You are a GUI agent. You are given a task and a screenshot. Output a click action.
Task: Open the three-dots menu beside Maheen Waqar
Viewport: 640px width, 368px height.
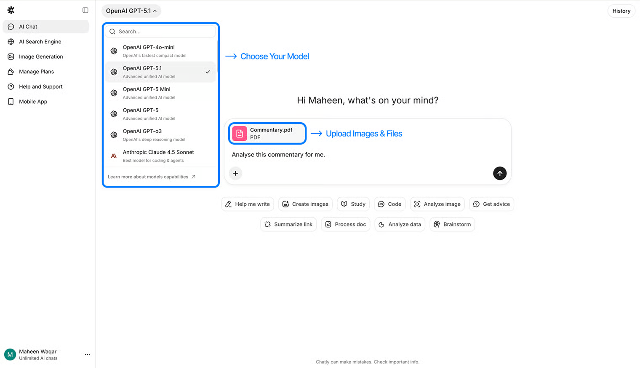pos(87,355)
